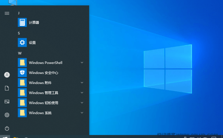Click the Windows 管理工具 folder icon
The image size is (223, 138).
pos(22,93)
